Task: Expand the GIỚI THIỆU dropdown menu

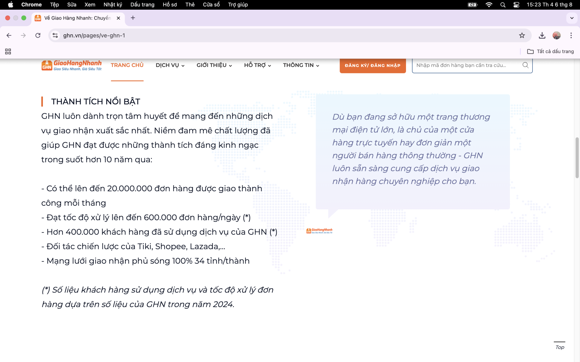Action: 214,65
